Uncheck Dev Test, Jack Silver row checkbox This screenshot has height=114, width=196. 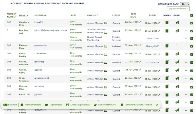pyautogui.click(x=192, y=31)
